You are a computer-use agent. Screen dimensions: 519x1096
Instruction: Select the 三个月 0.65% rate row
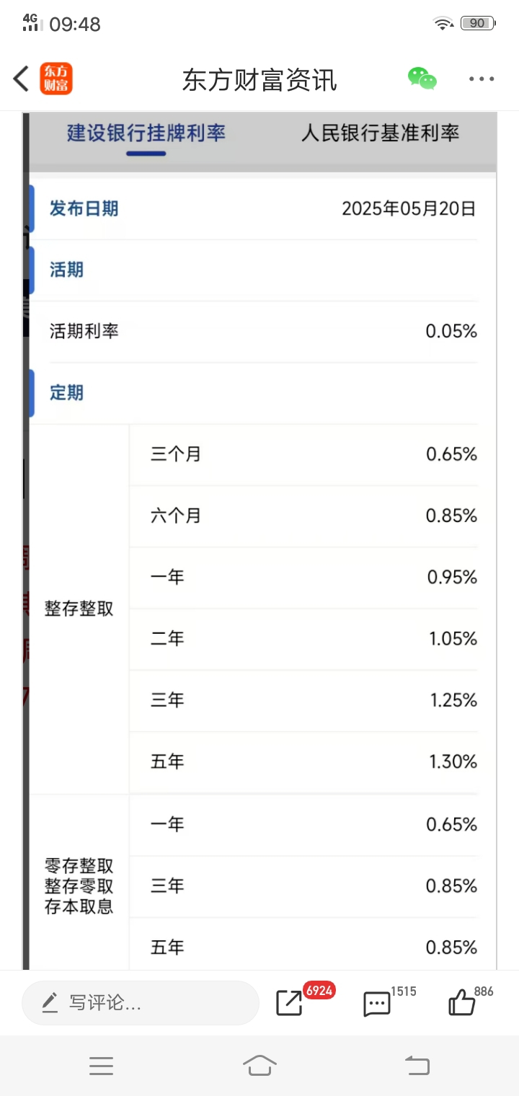(x=314, y=454)
